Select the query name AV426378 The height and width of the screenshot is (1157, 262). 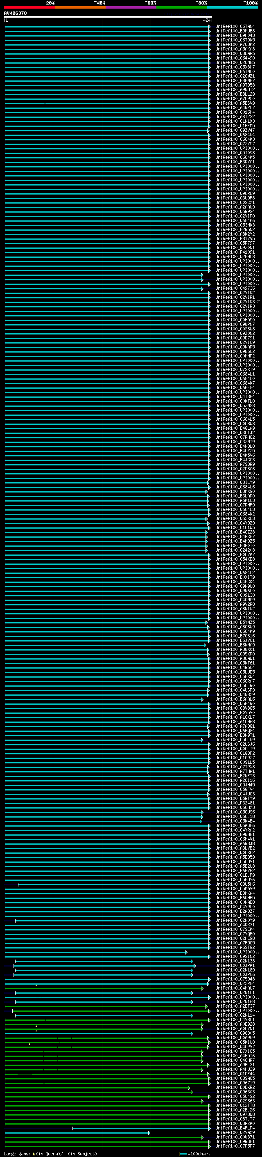pyautogui.click(x=15, y=13)
